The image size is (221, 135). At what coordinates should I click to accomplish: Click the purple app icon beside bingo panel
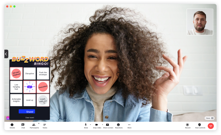pyautogui.click(x=8, y=118)
